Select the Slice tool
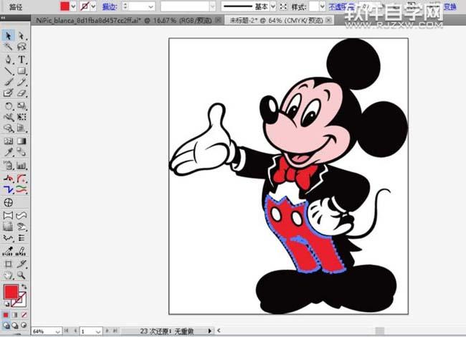466x337 pixels. click(22, 264)
